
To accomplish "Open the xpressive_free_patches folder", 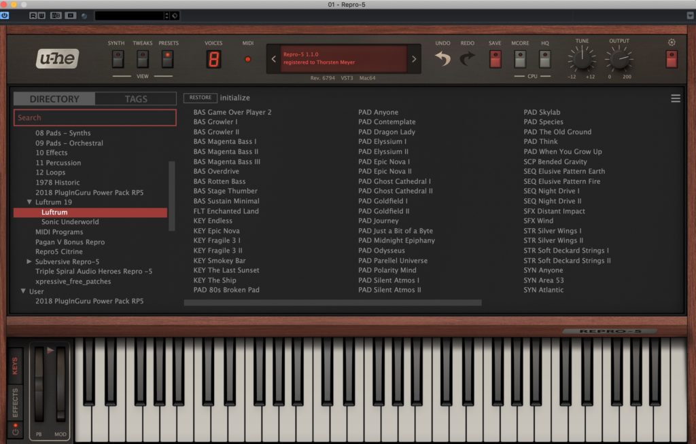I will coord(73,281).
